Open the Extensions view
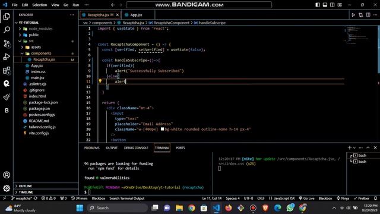 (7, 70)
